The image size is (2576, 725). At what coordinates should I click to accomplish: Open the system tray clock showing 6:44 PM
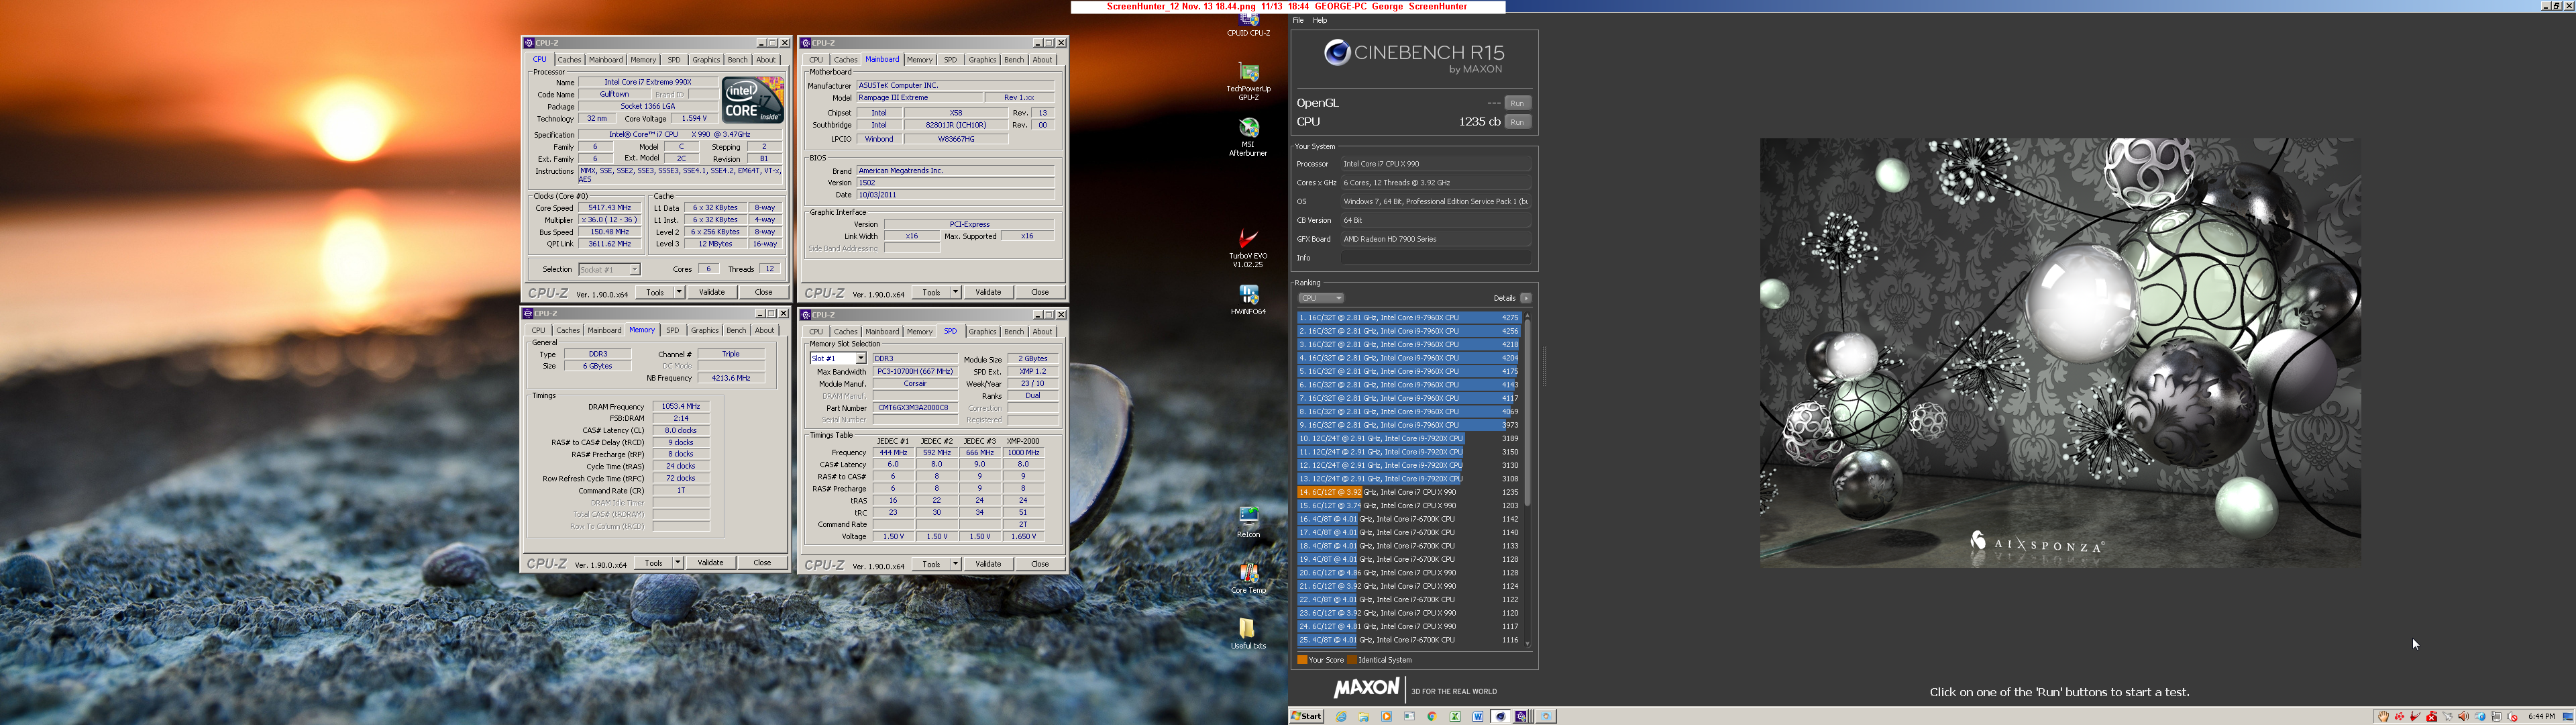pyautogui.click(x=2541, y=716)
